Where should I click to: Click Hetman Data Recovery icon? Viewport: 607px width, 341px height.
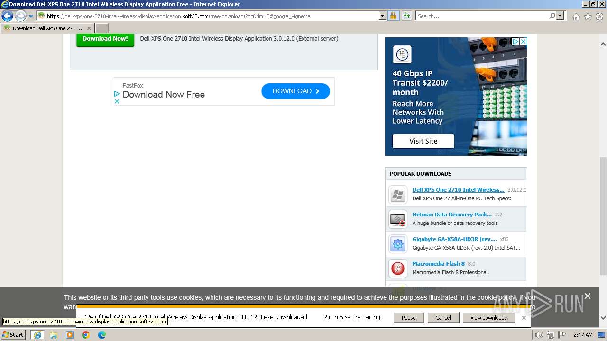tap(398, 219)
